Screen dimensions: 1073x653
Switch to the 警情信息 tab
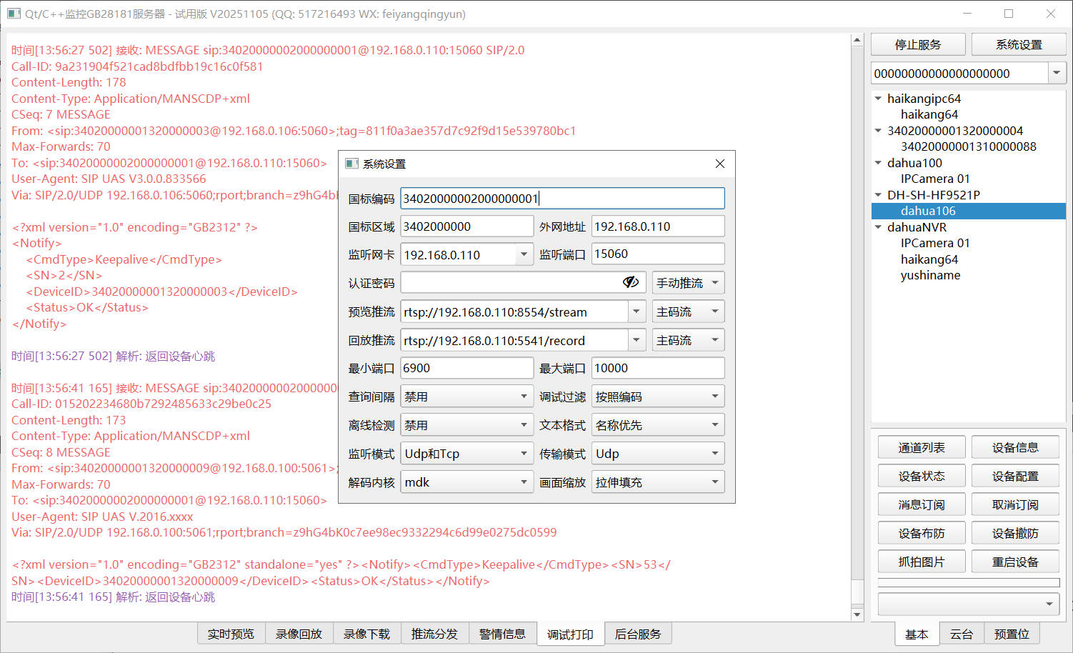(x=502, y=634)
